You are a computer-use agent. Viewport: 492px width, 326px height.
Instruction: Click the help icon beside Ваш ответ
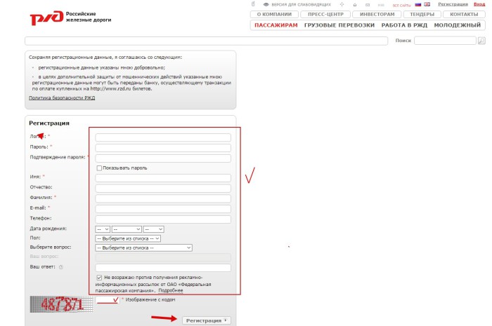(61, 267)
